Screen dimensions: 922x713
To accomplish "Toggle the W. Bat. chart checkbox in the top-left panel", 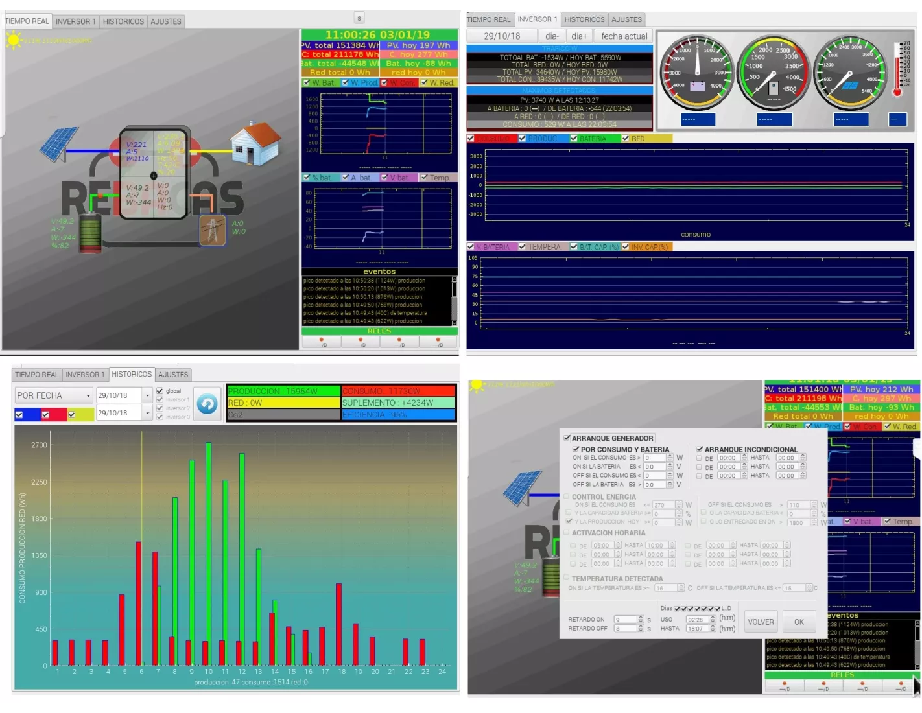I will coord(307,82).
